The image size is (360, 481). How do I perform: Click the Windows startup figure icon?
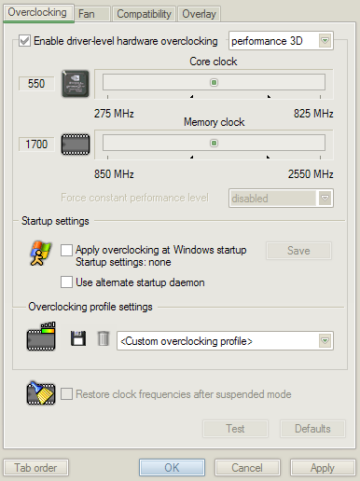[x=40, y=253]
